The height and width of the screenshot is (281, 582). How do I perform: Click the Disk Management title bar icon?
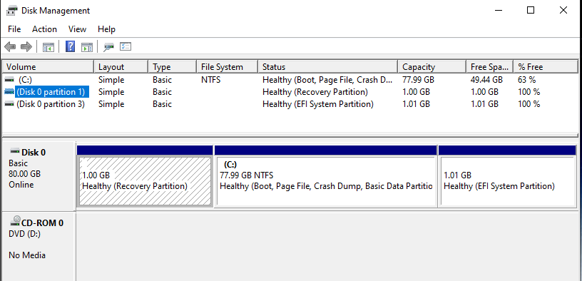click(12, 11)
